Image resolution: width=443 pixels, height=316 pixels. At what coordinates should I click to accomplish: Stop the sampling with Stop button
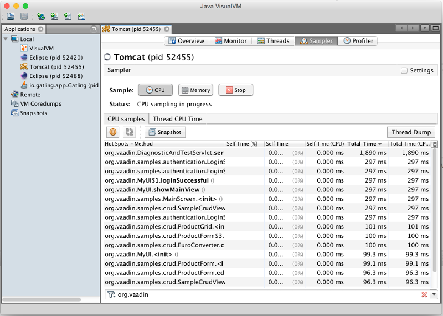point(236,90)
